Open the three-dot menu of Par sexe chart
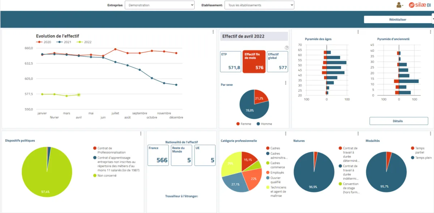This screenshot has width=434, height=213. [286, 83]
